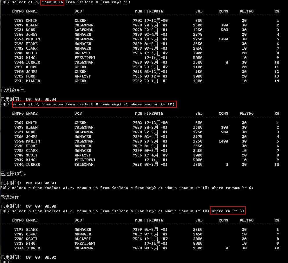The height and width of the screenshot is (263, 288).
Task: Click salary value 950
Action: click(199, 72)
